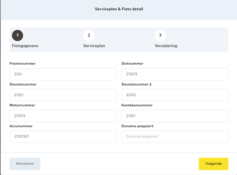Open the Serviceplan step label

pyautogui.click(x=94, y=46)
